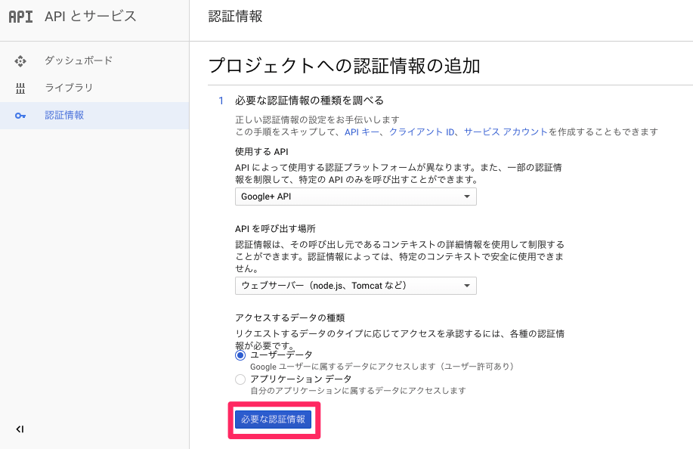The image size is (693, 449).
Task: Open the ダッシュボード menu item
Action: [x=79, y=60]
